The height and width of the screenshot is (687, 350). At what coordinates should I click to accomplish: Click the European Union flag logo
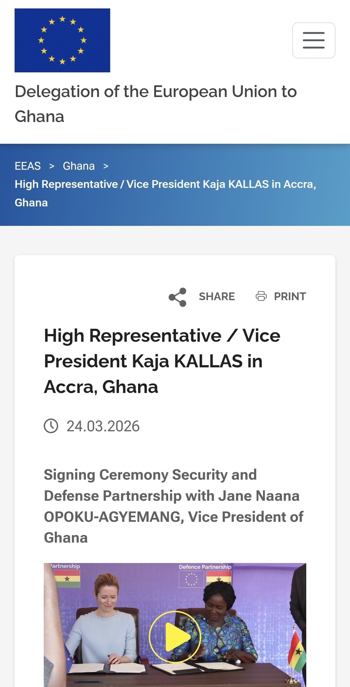pos(62,40)
